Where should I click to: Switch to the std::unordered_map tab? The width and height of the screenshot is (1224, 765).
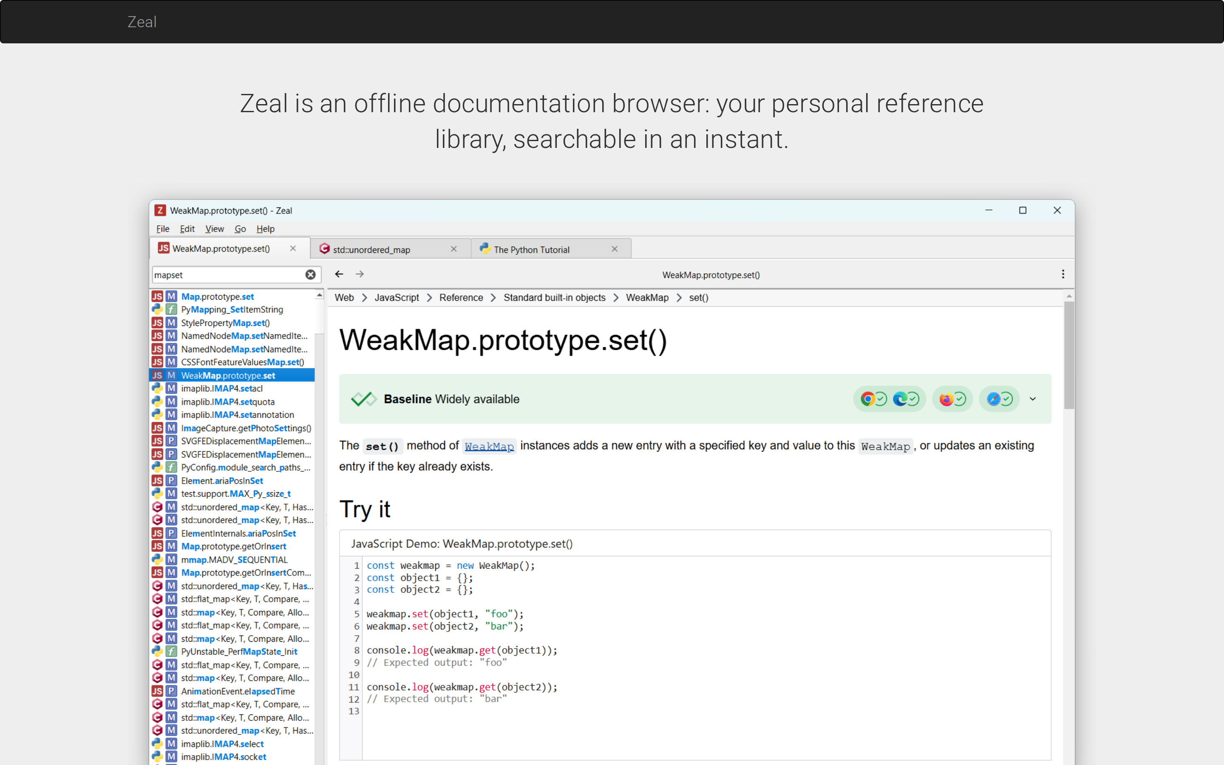click(x=391, y=249)
